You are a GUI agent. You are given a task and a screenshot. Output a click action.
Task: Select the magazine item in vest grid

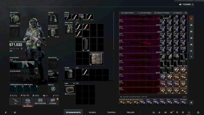[x=86, y=44]
